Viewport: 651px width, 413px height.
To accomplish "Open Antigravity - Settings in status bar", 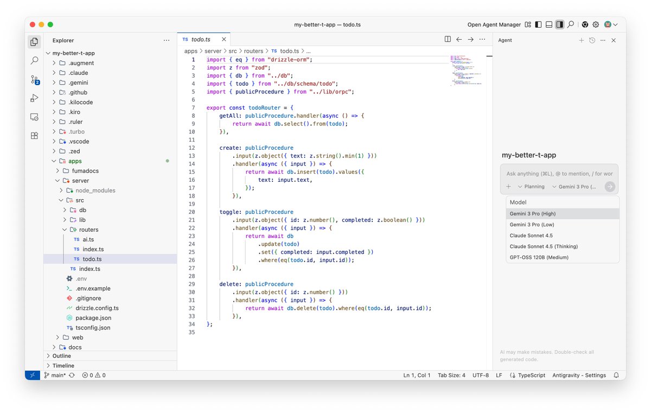I will point(579,375).
